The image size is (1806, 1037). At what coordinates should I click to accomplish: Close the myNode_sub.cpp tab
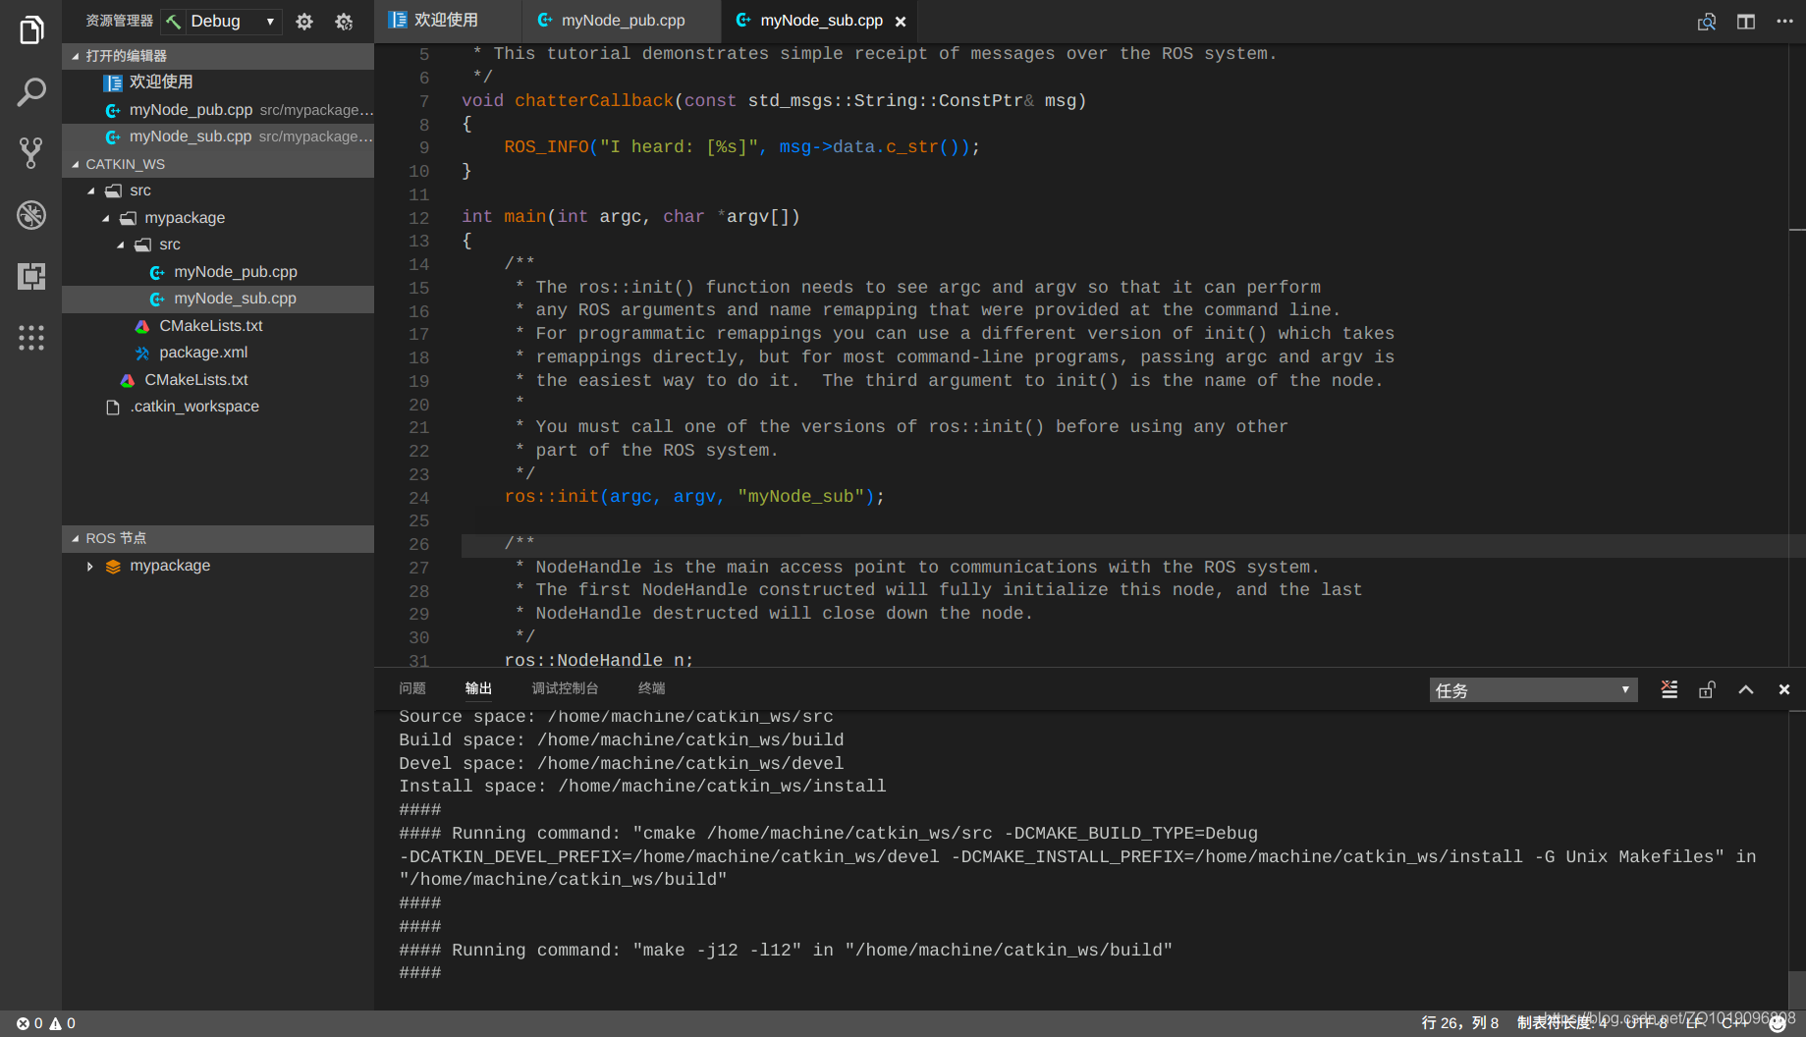click(901, 21)
